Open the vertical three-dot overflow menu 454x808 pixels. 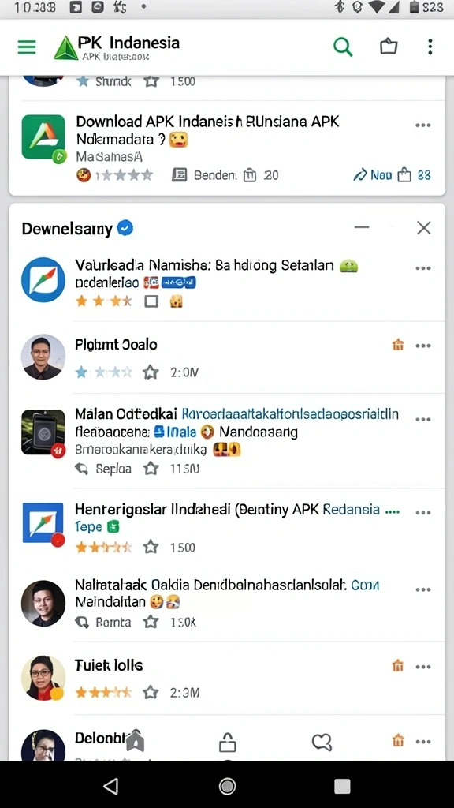(430, 47)
